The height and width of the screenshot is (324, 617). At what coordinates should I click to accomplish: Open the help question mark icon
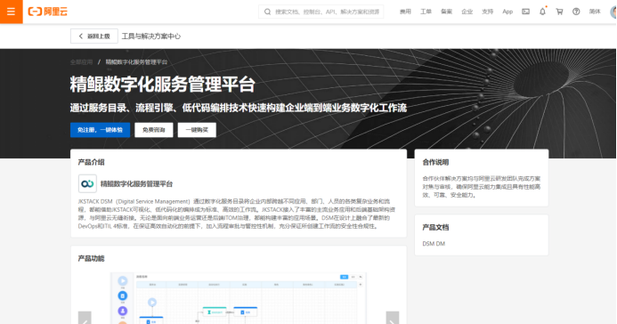576,12
